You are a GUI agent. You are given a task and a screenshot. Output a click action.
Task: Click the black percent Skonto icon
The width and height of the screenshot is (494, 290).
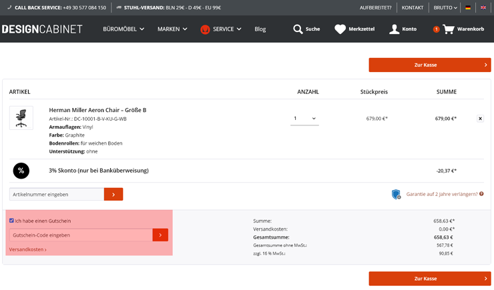point(21,171)
